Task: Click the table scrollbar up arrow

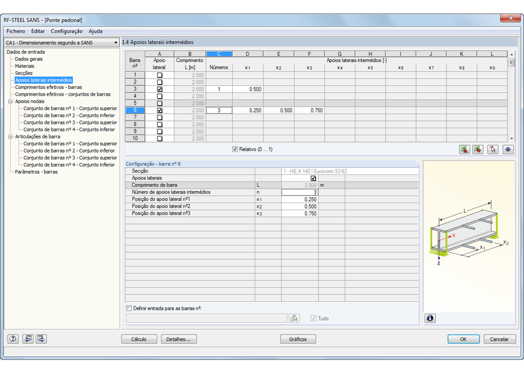Action: click(511, 54)
